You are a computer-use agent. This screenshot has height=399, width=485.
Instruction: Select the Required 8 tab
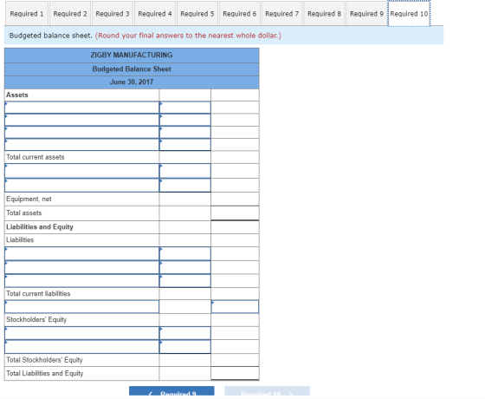pos(325,14)
